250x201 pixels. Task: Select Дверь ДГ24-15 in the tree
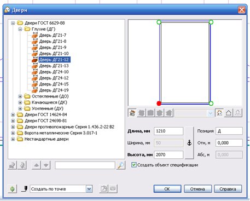point(54,84)
